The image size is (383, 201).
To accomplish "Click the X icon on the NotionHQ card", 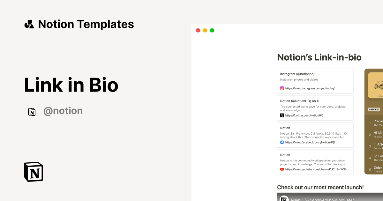I will point(282,115).
